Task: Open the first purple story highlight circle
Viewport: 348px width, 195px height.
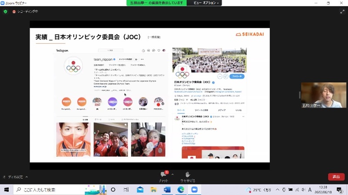Action: pos(113,102)
